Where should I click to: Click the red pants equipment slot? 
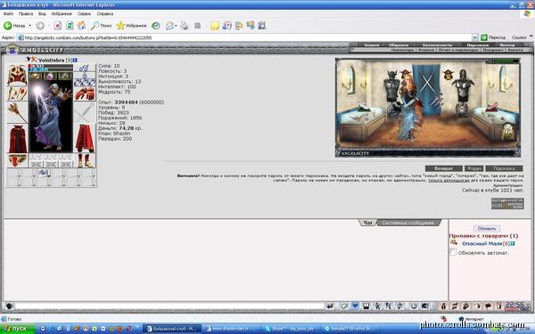click(85, 138)
